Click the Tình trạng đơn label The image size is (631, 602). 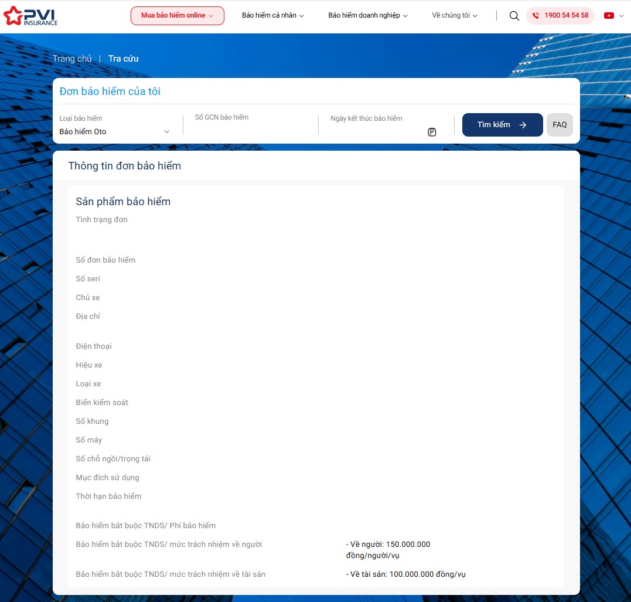coord(101,219)
